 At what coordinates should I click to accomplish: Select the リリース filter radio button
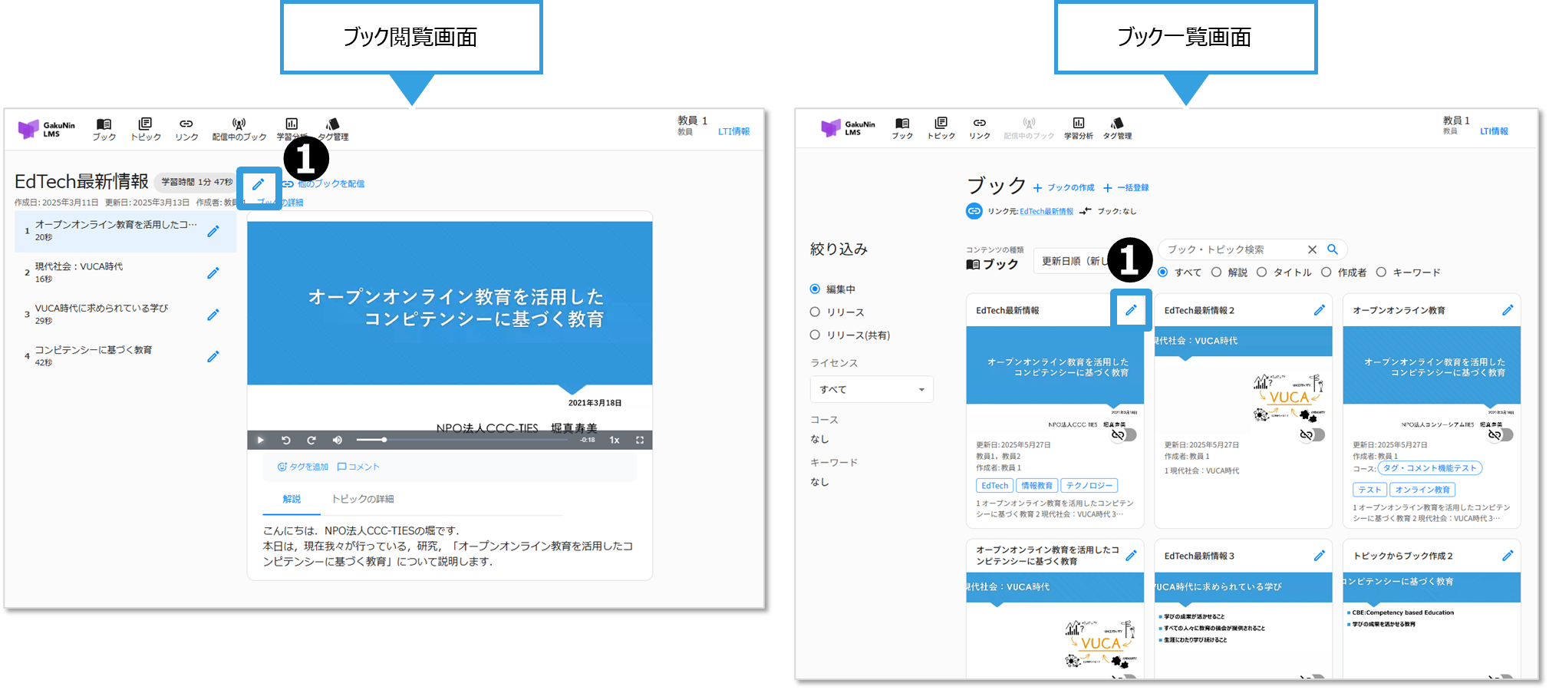coord(815,312)
